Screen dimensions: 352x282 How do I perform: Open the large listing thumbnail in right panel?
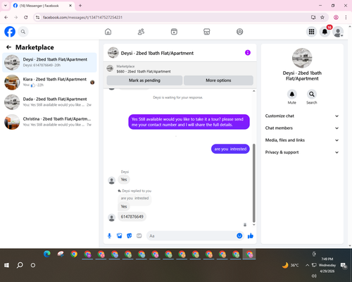click(x=302, y=58)
